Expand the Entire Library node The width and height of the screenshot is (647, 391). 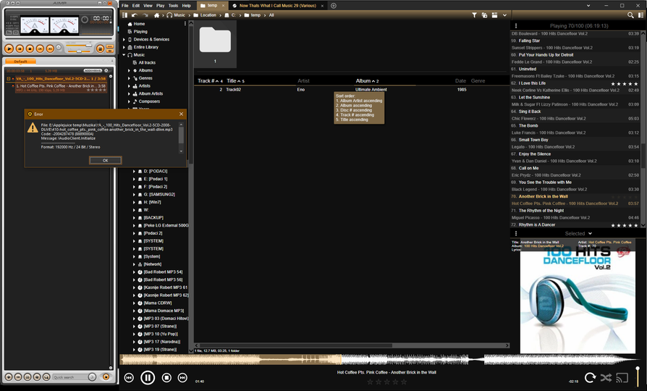click(x=123, y=47)
